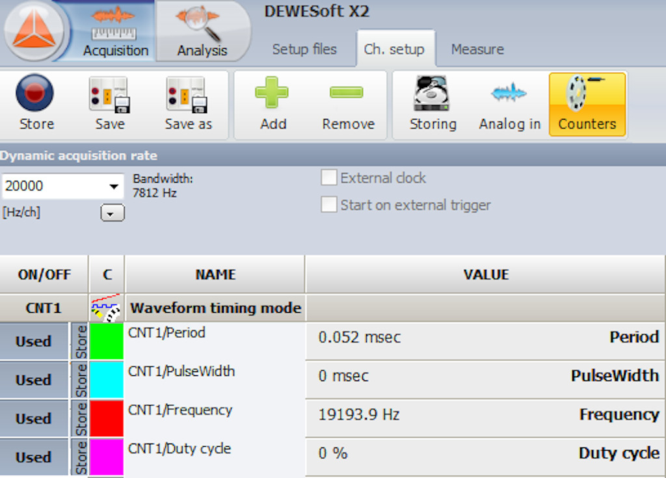Click the Bandwidth 7812 Hz label
Image resolution: width=666 pixels, height=478 pixels.
pos(163,186)
